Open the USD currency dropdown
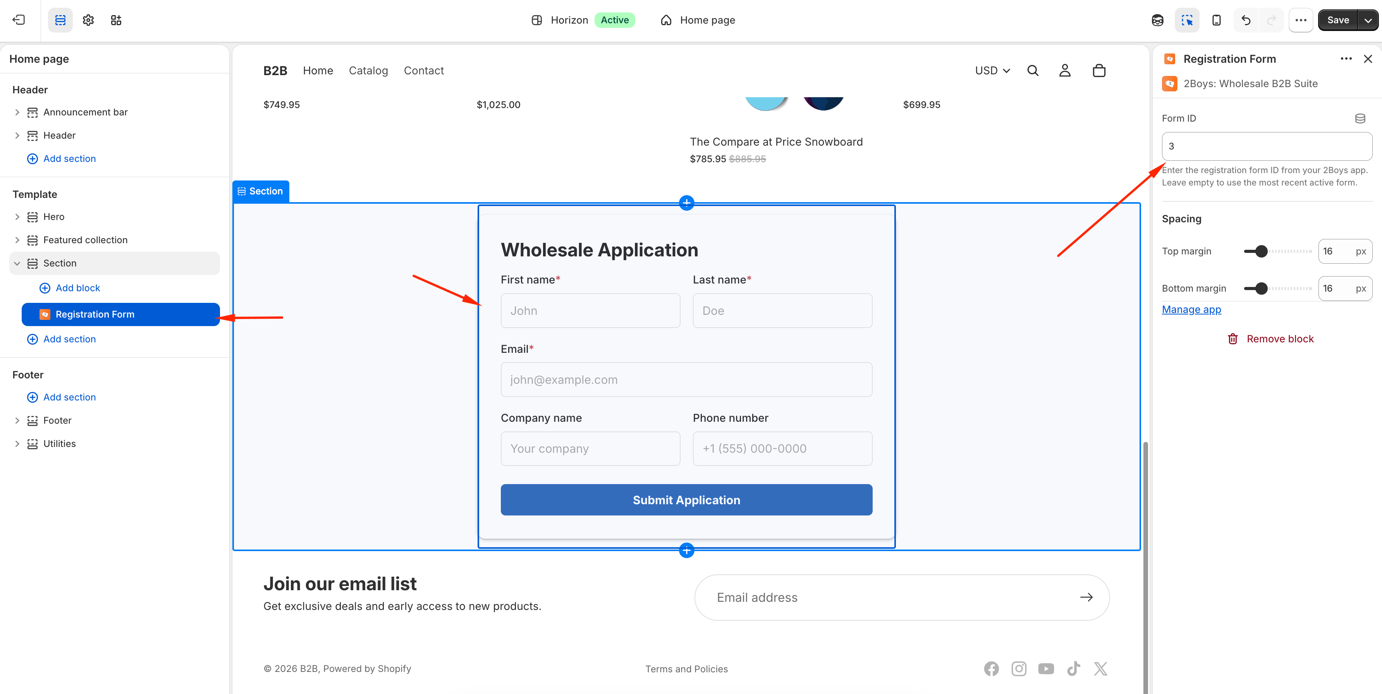1382x694 pixels. 992,70
